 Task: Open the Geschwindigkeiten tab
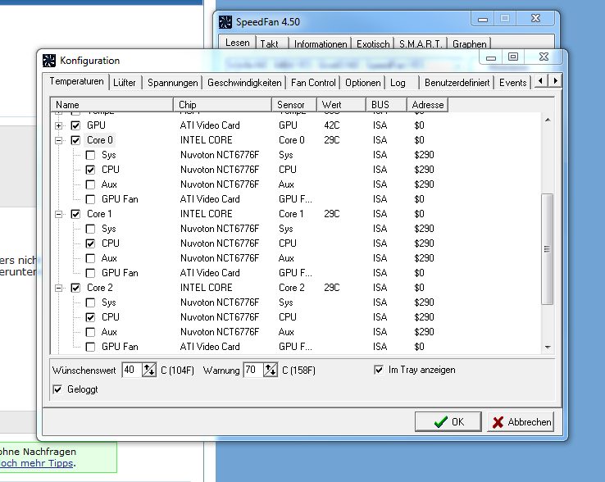[244, 83]
